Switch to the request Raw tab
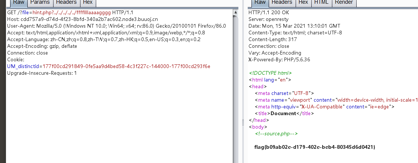The image size is (418, 163). pyautogui.click(x=19, y=3)
